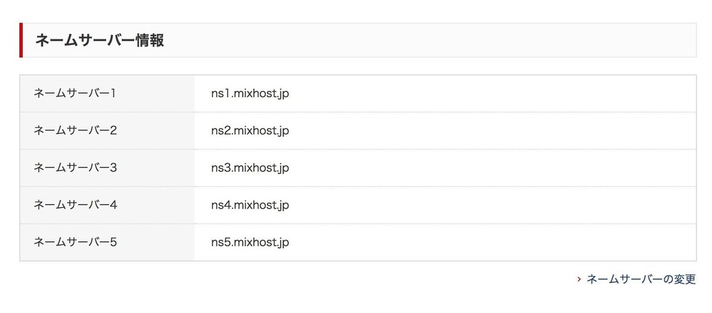Click the ".jp" ending of ns1.mixhost.jp

tap(282, 94)
